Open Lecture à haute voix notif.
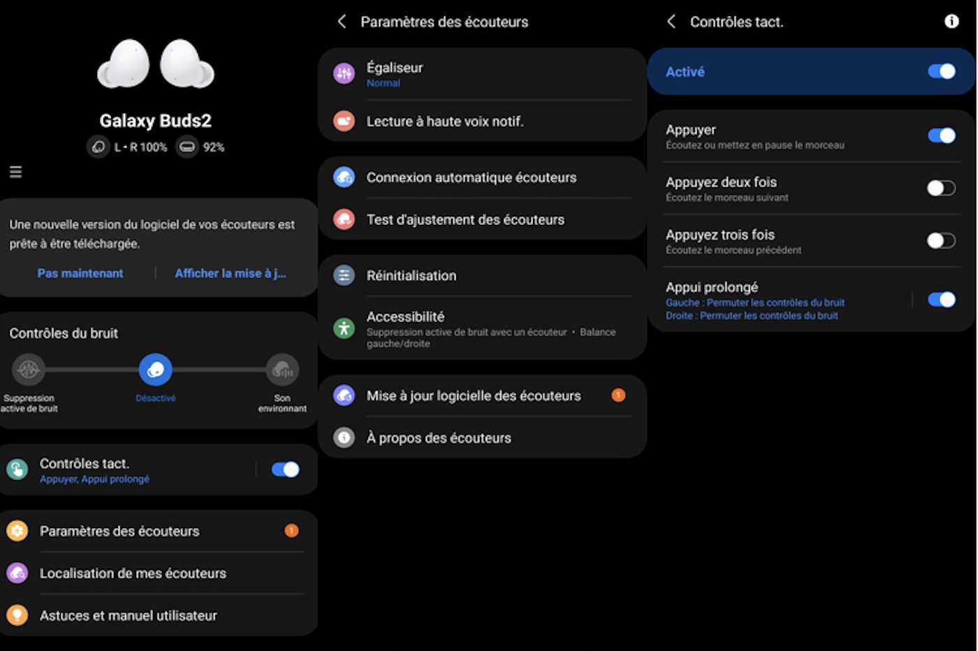Viewport: 978px width, 651px height. [482, 122]
